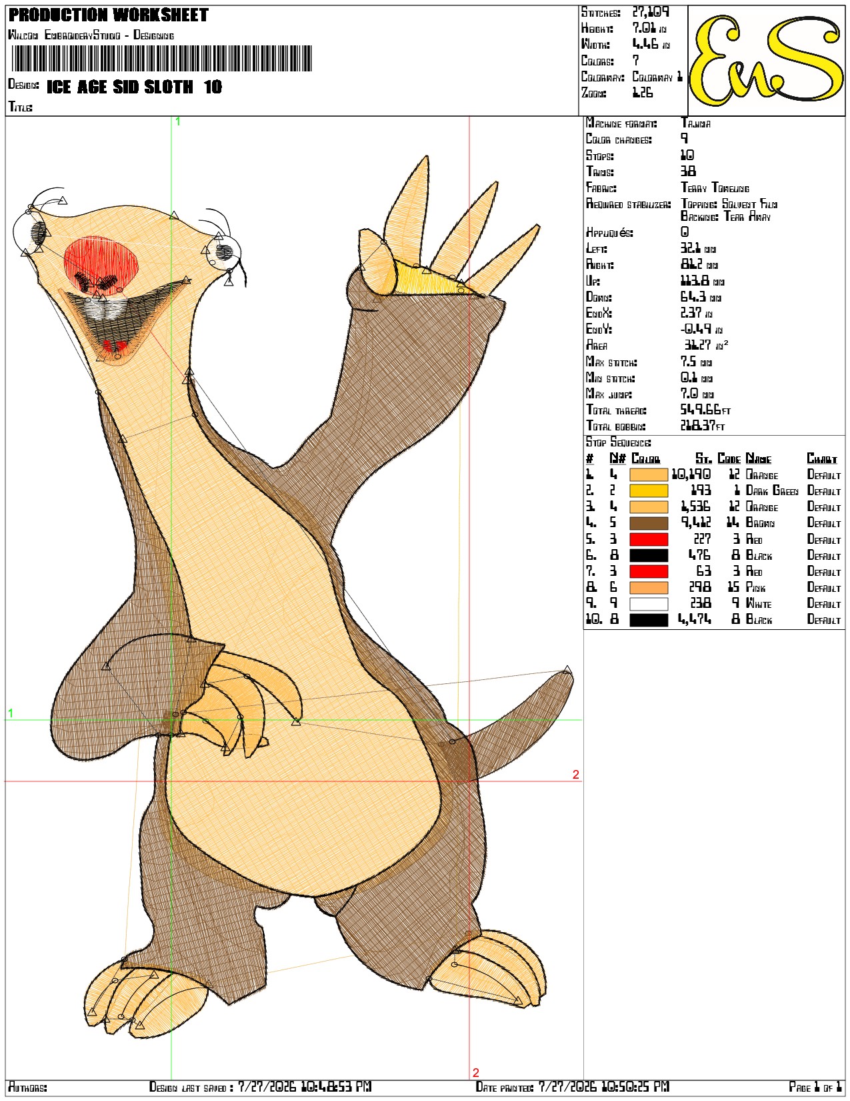Click 'Topping: Solvent Film' stabilizer text
Image resolution: width=850 pixels, height=1101 pixels.
tap(729, 204)
